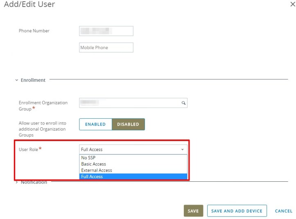Set additional group enrollment to Disabled

pos(128,124)
